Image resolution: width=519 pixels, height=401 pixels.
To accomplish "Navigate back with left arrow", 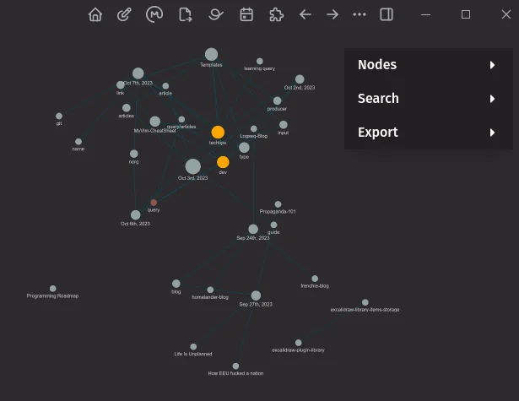I will point(305,14).
